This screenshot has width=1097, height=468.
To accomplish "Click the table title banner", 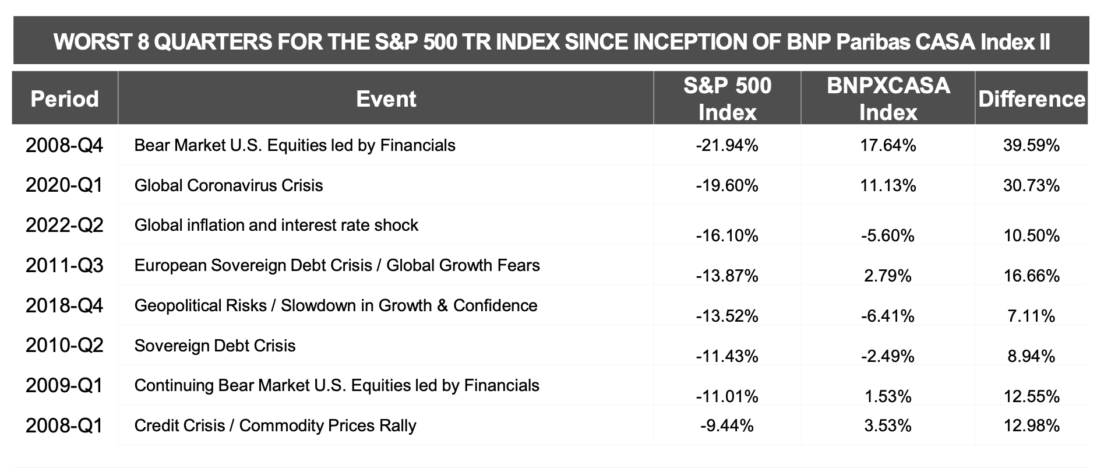I will click(x=551, y=42).
